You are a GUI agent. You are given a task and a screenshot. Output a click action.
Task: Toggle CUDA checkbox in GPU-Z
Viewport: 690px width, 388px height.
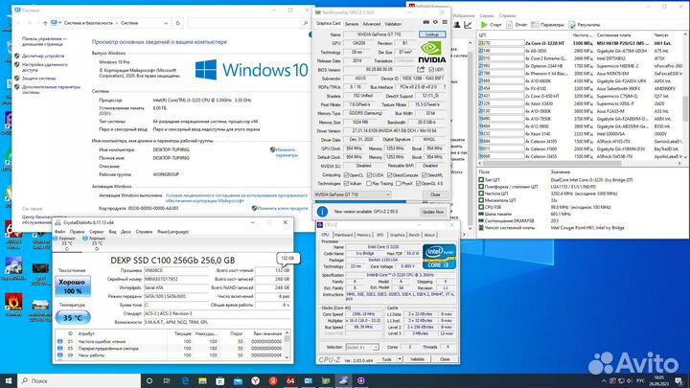[x=369, y=175]
